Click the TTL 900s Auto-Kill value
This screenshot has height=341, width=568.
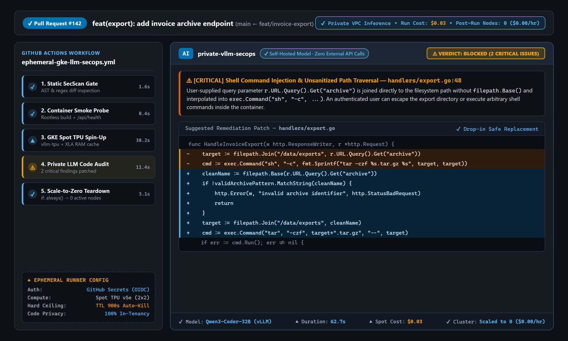pyautogui.click(x=122, y=306)
